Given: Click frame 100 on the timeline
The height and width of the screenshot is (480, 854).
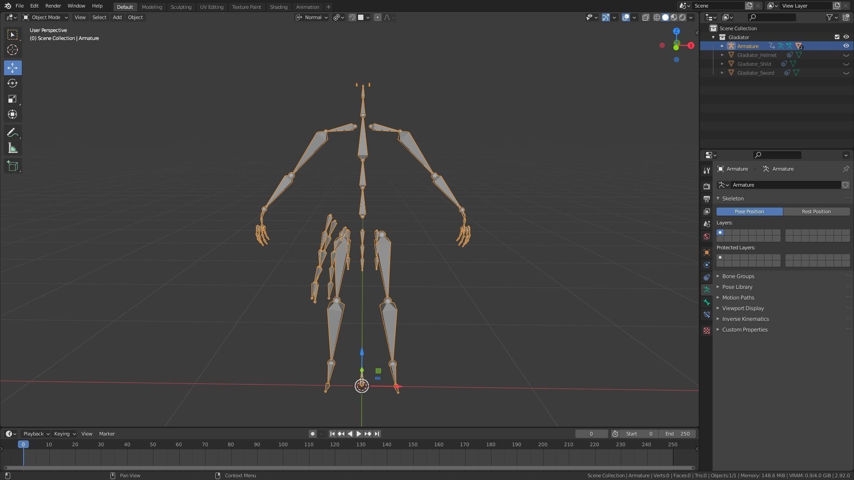Looking at the screenshot, I should (x=283, y=445).
